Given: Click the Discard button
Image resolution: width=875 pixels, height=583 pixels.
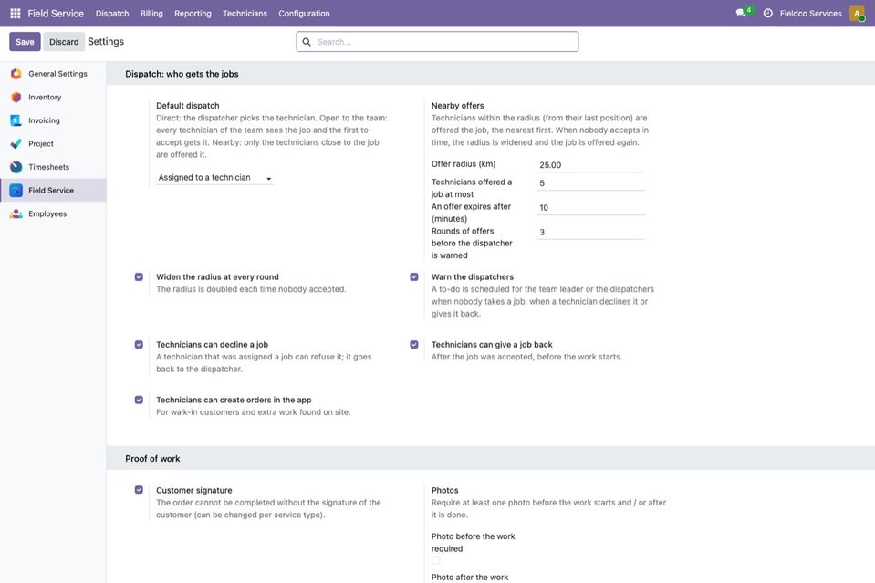Looking at the screenshot, I should pyautogui.click(x=64, y=42).
